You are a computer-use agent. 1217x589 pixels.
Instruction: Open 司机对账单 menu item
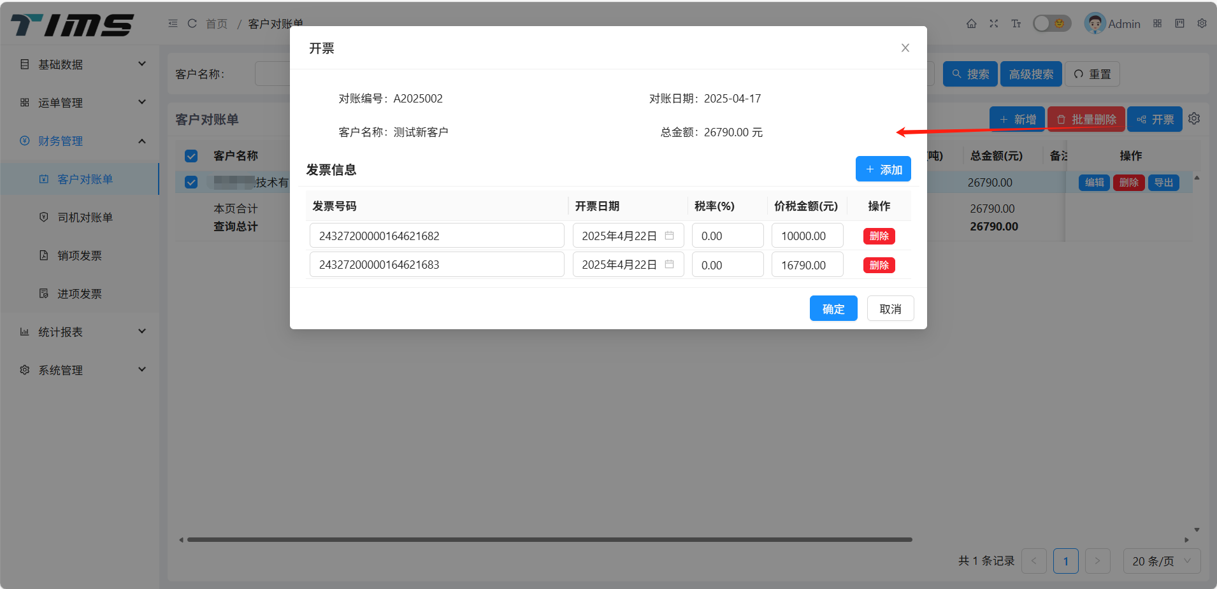(x=85, y=217)
